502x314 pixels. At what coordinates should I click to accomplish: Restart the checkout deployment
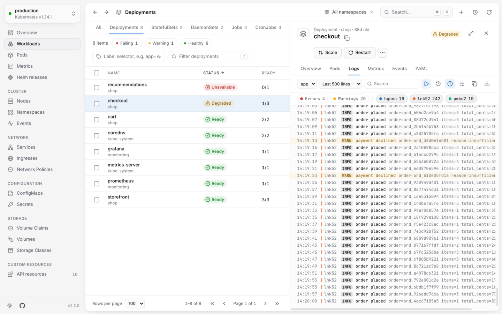(x=359, y=53)
